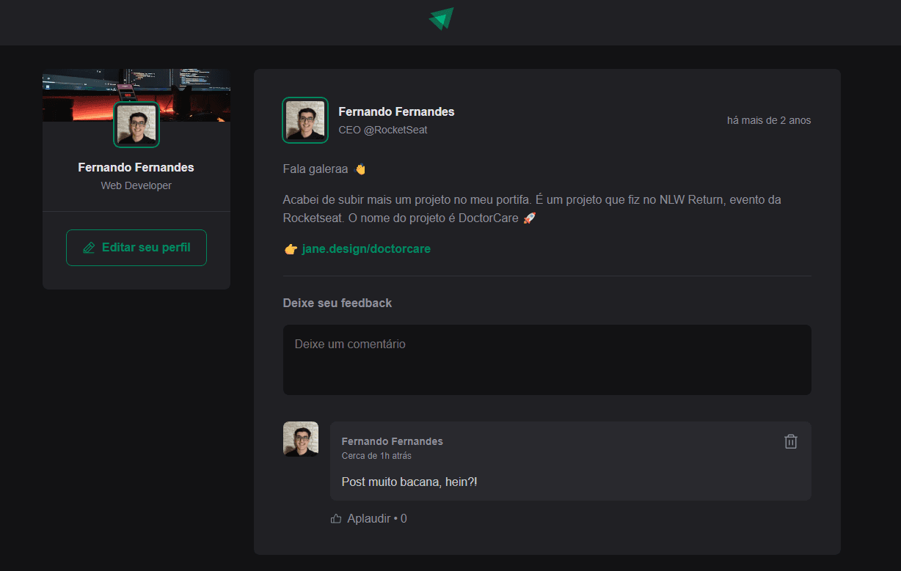Click the rocket emoji next to DoctorCare

530,218
